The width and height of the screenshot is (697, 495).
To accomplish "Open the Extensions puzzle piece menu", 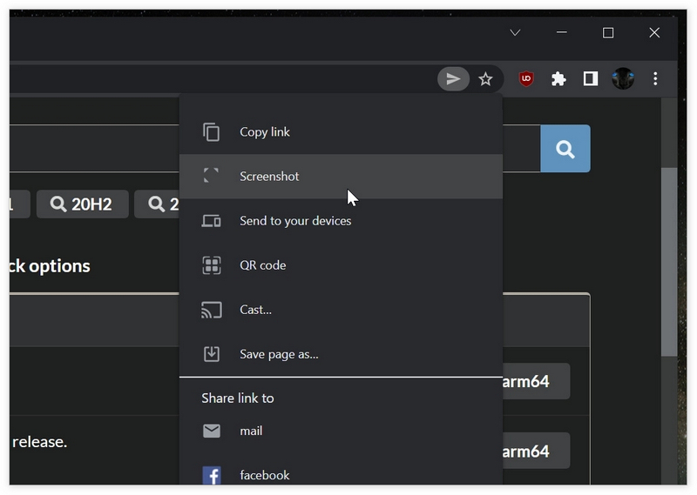I will pyautogui.click(x=558, y=79).
